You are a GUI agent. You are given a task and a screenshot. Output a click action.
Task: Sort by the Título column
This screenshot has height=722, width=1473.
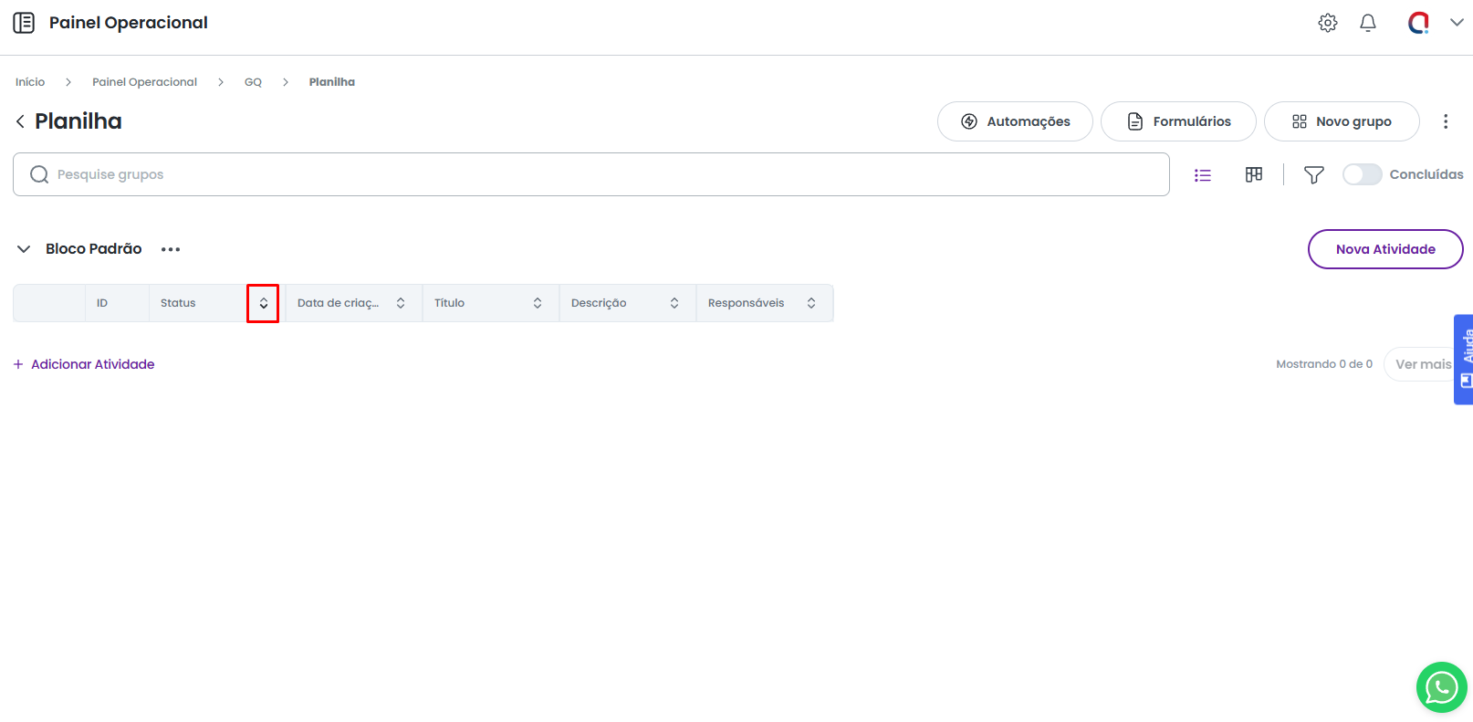(538, 303)
